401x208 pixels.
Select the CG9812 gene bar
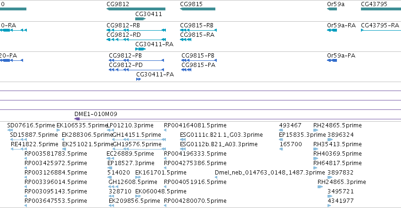[136, 9]
